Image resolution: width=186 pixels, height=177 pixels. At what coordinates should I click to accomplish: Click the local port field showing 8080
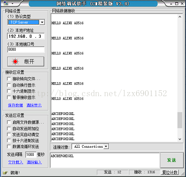[26, 49]
